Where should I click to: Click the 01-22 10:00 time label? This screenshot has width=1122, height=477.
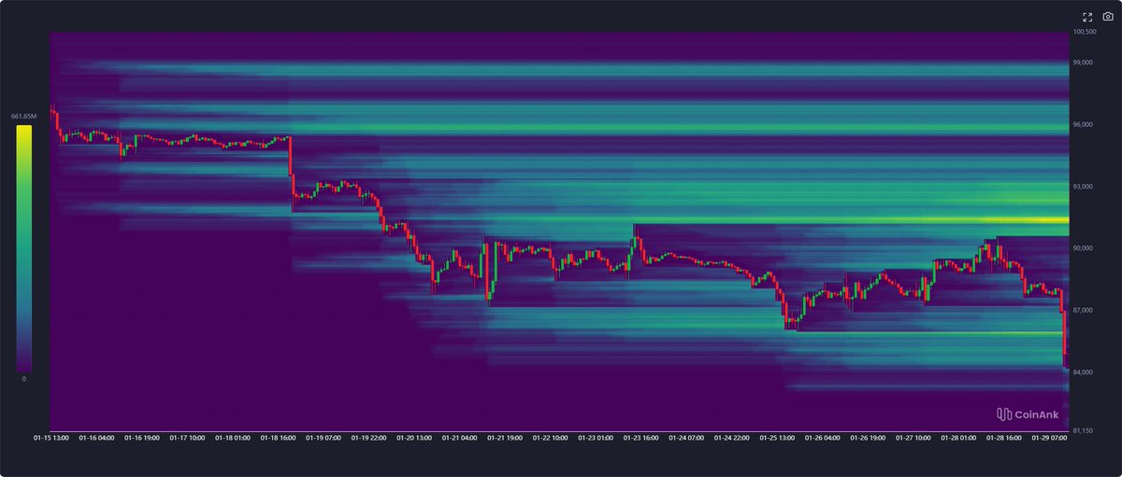click(551, 438)
